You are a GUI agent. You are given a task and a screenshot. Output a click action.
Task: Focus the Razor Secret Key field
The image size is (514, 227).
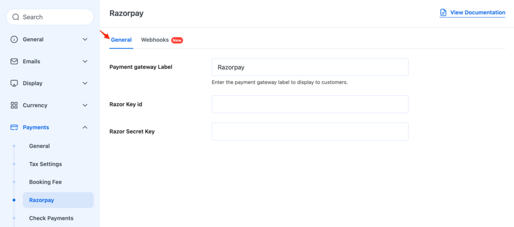[310, 132]
